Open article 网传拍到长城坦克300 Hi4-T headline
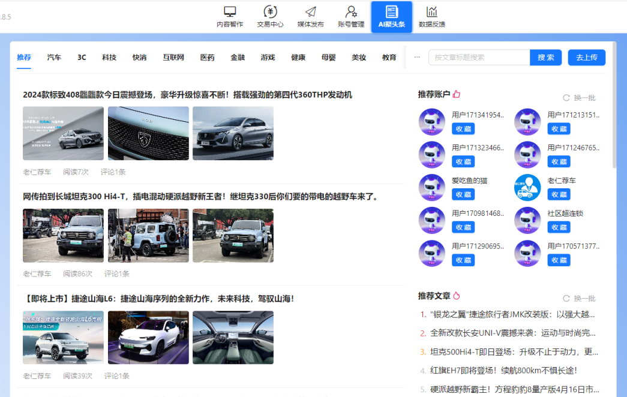The width and height of the screenshot is (627, 397). pyautogui.click(x=201, y=197)
